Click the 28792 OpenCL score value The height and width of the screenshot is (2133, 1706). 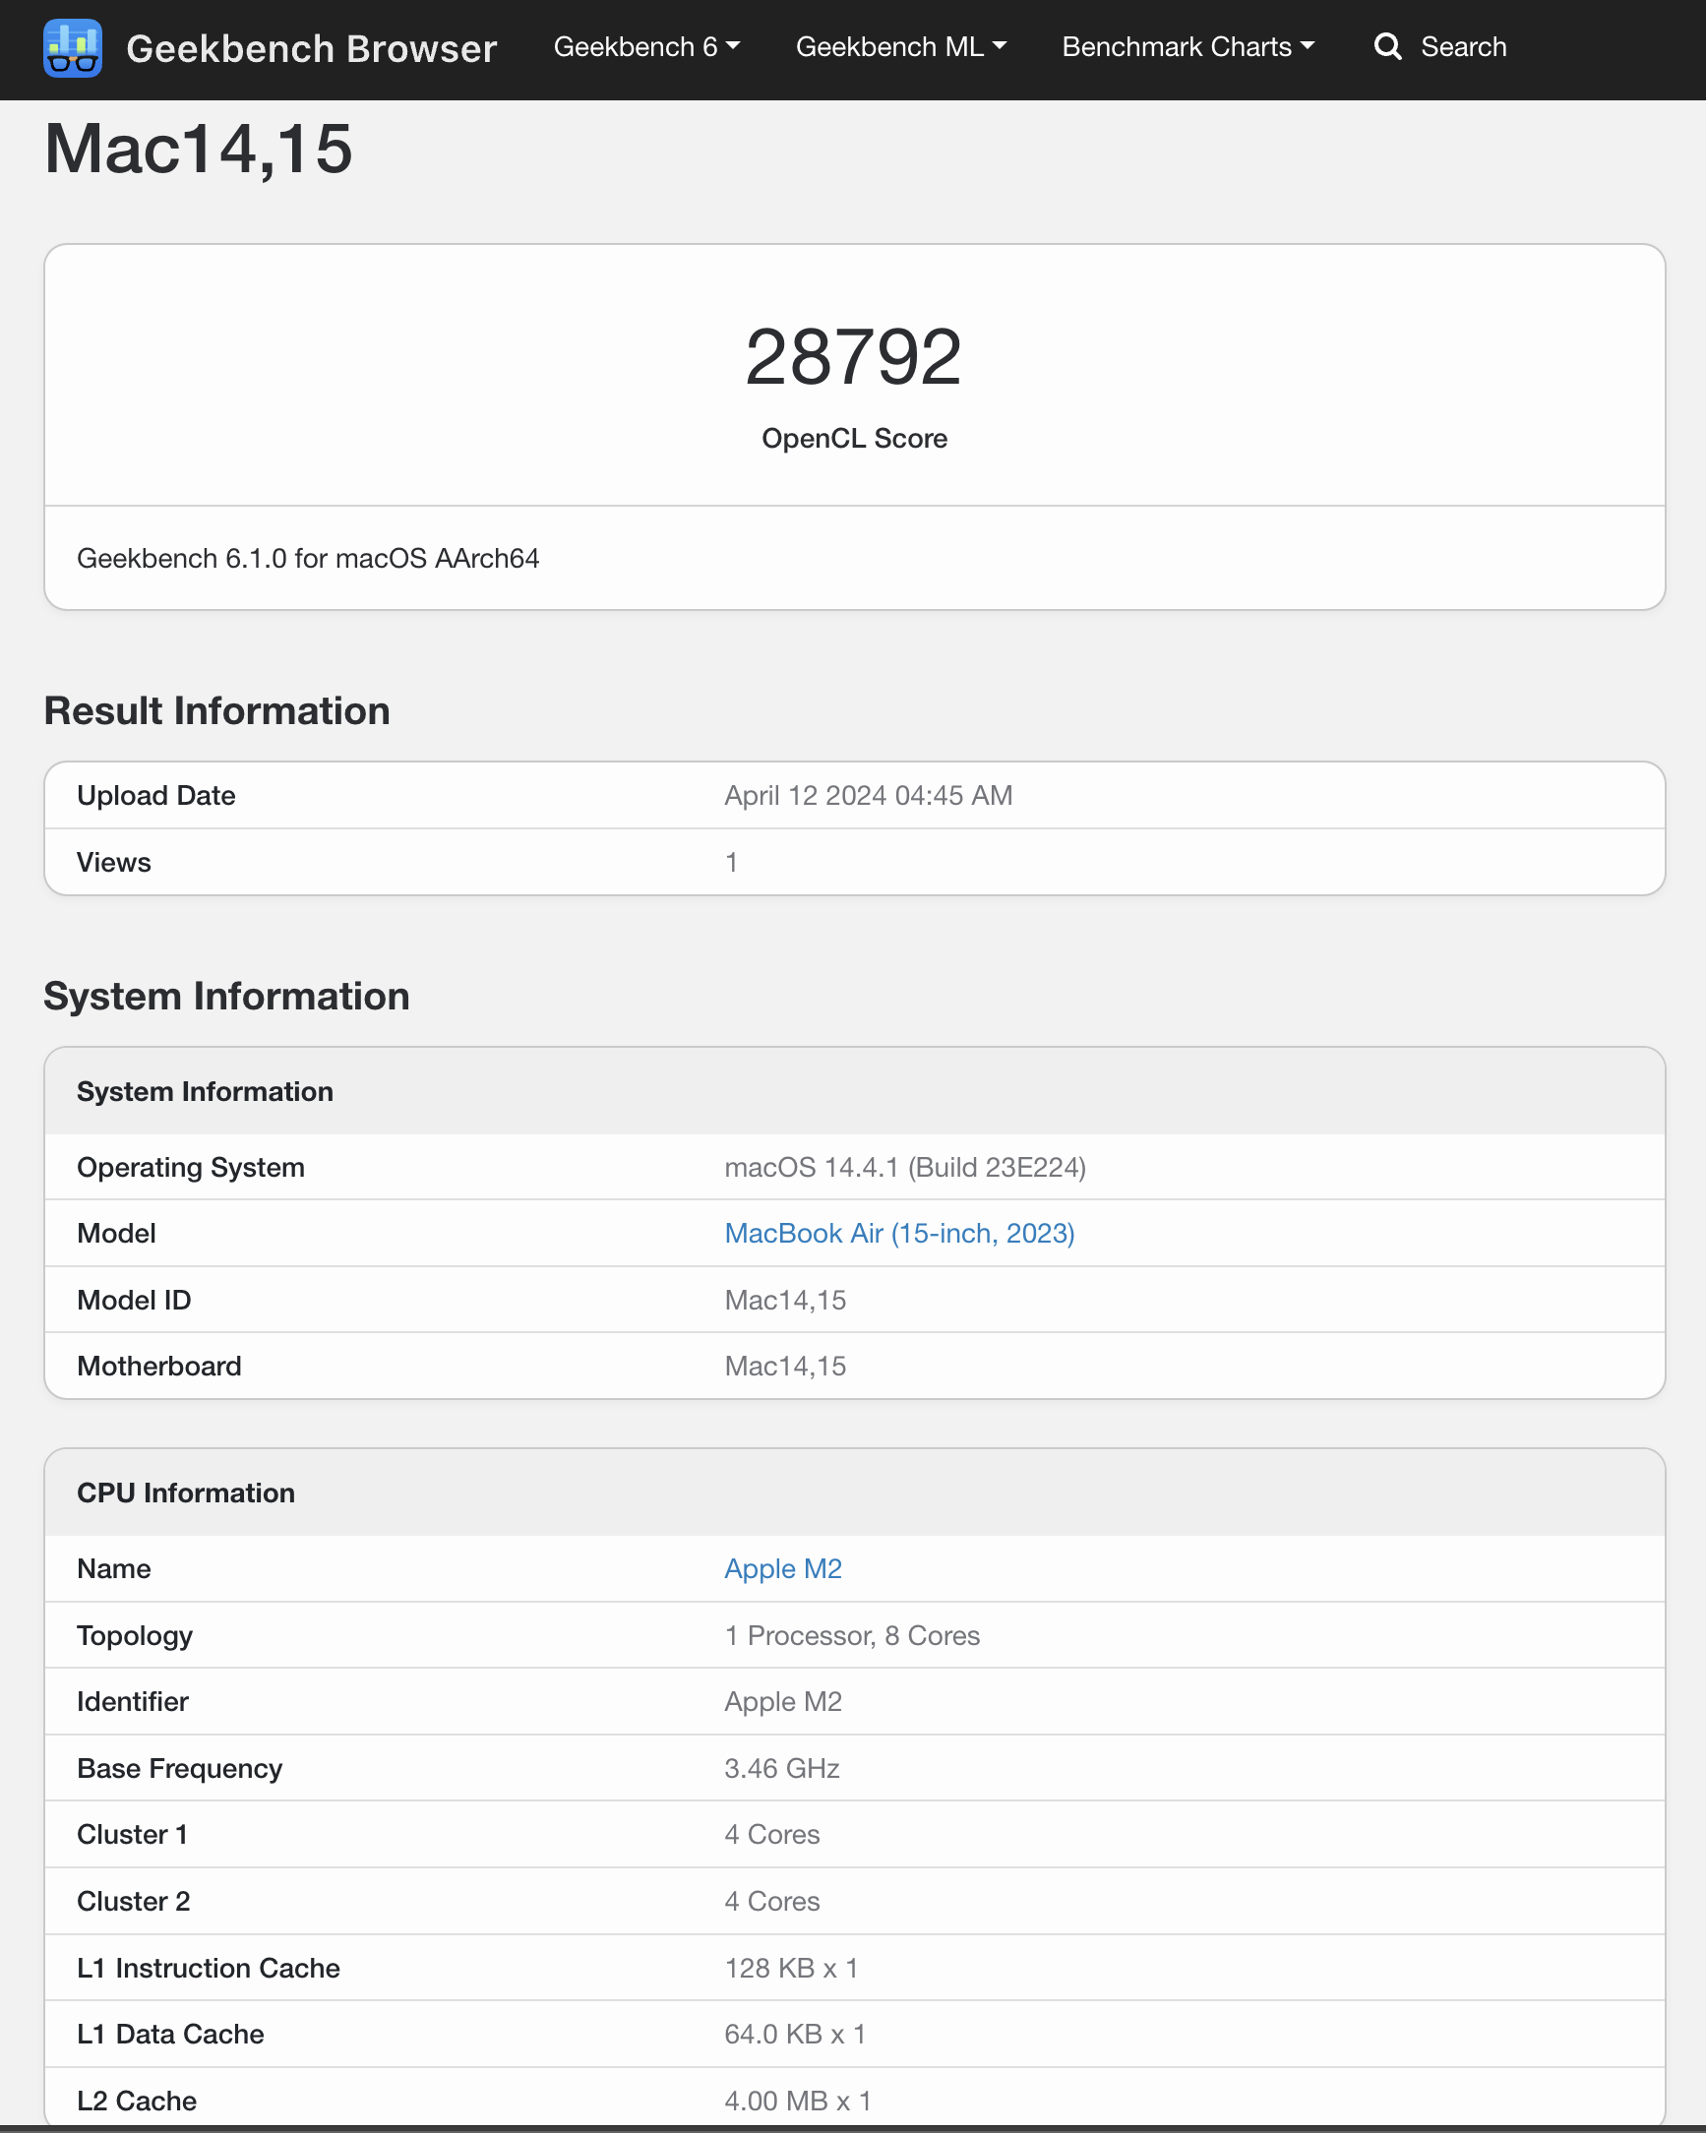pos(853,357)
